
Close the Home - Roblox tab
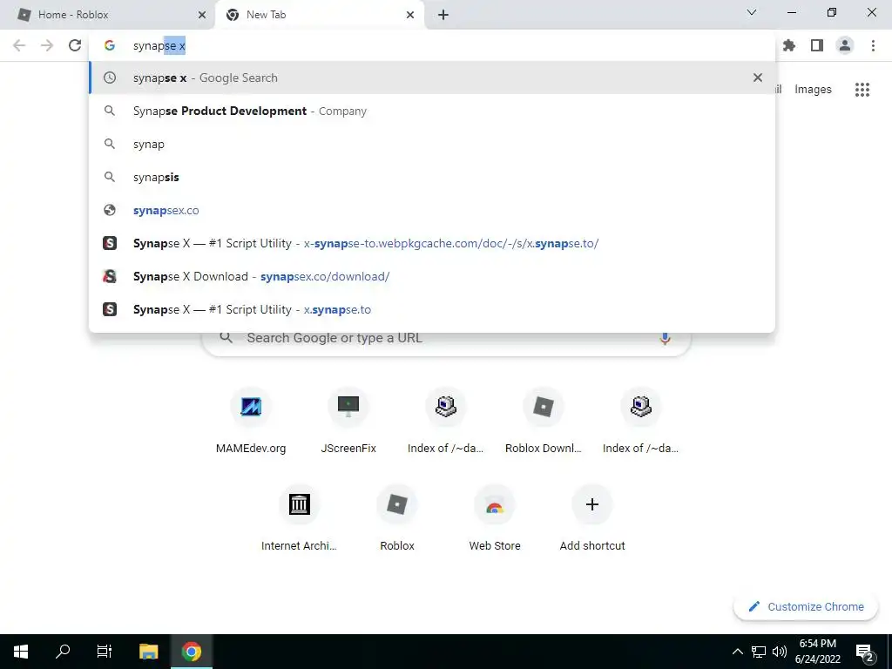pyautogui.click(x=202, y=15)
